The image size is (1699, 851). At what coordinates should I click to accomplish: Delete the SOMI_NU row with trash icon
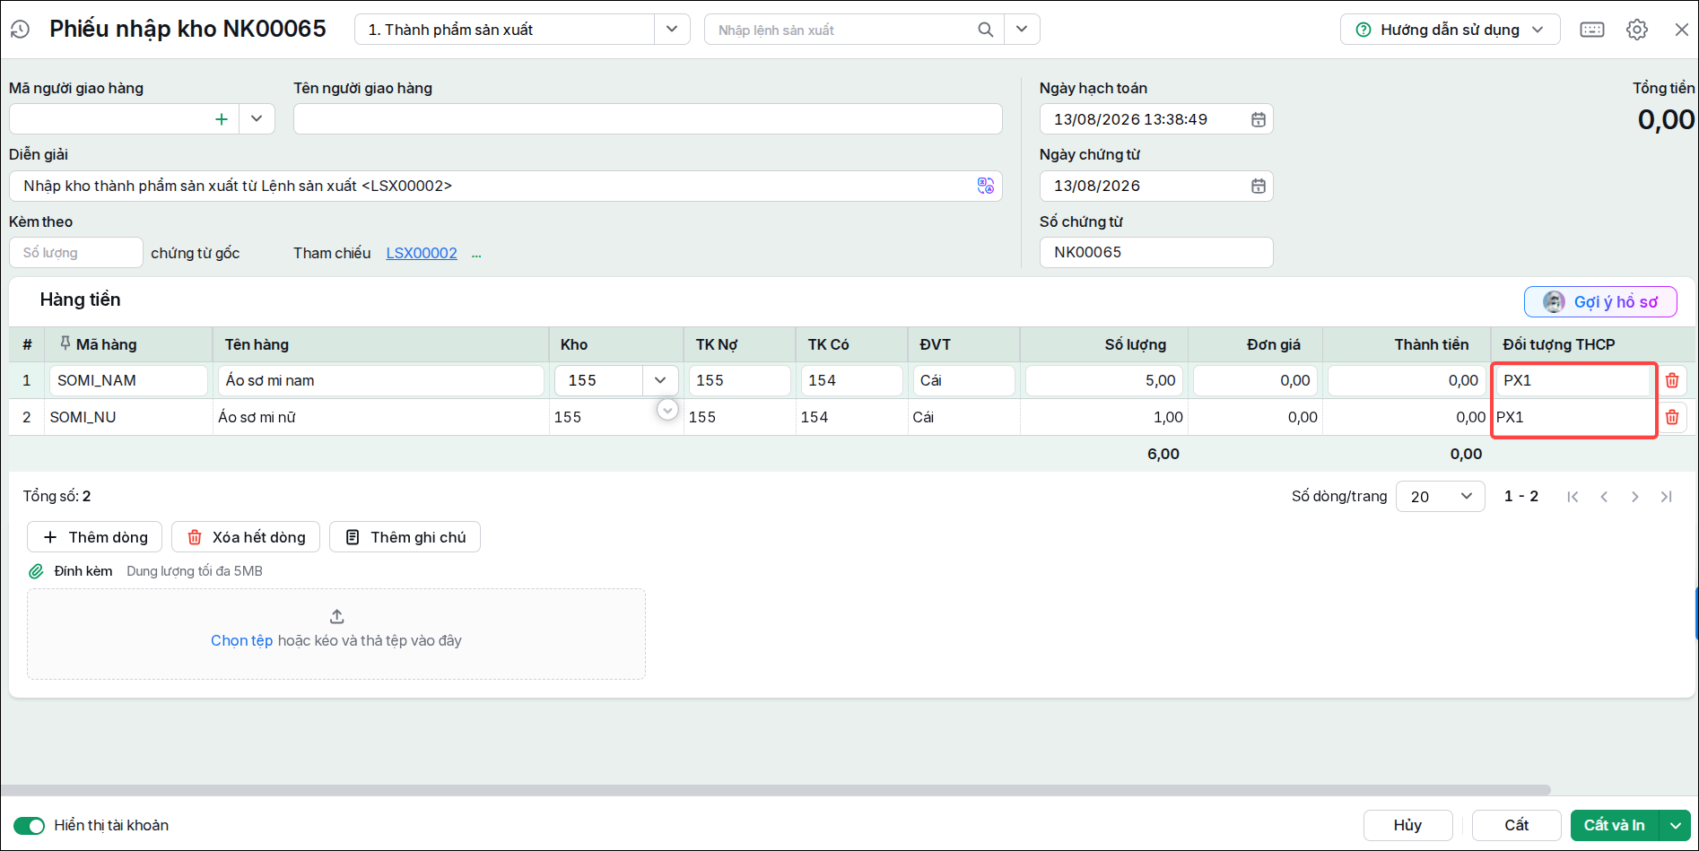pyautogui.click(x=1672, y=417)
